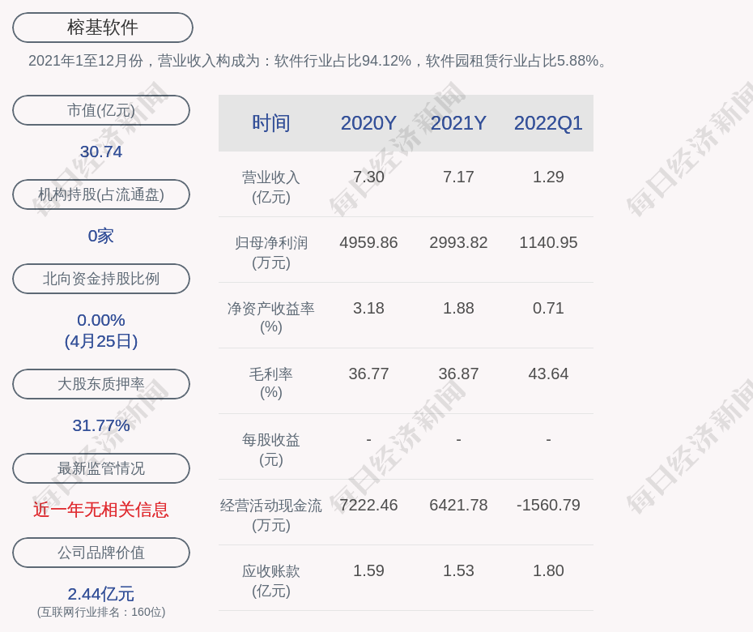
Task: Click the 应收账款(亿元) row label
Action: 271,581
